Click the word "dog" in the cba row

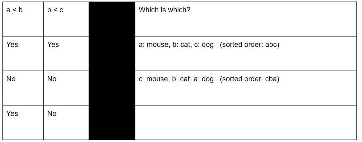208,79
